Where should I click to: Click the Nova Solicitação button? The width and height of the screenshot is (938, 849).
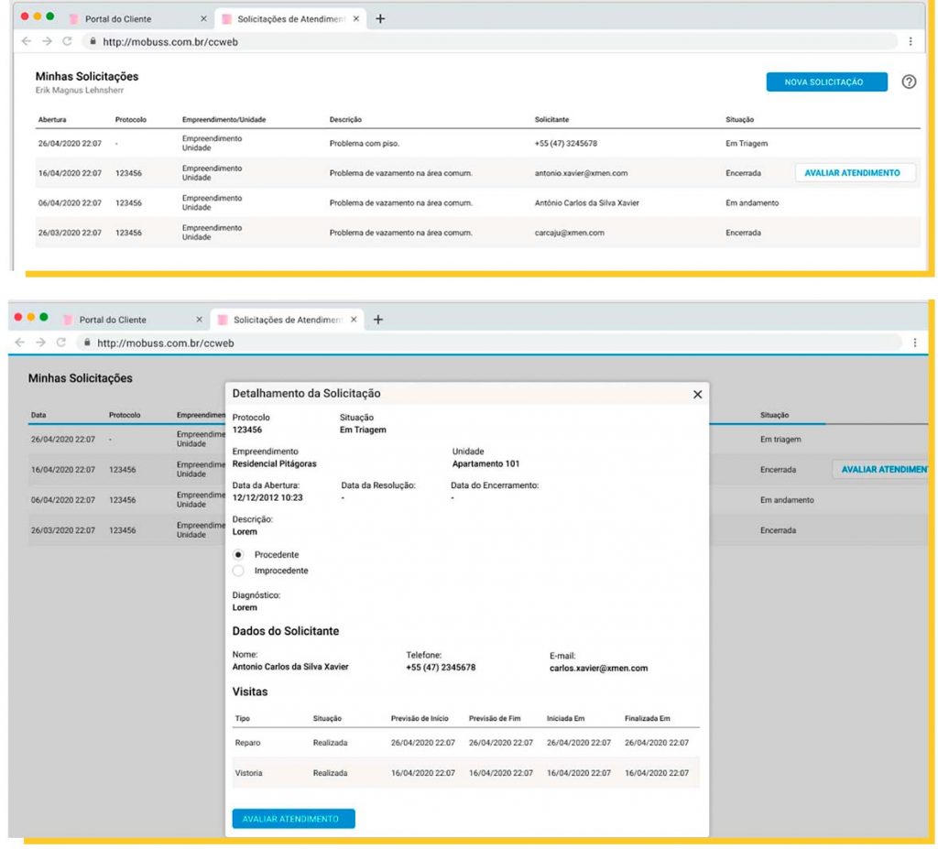coord(827,82)
